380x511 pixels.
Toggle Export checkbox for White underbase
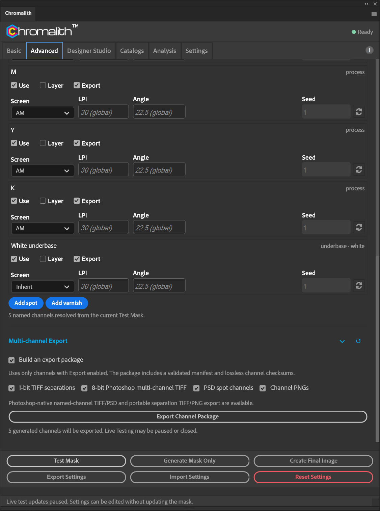(77, 259)
